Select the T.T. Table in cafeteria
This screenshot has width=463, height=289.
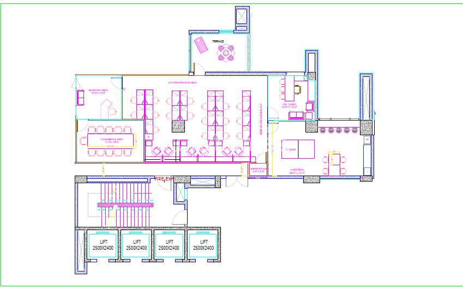298,149
